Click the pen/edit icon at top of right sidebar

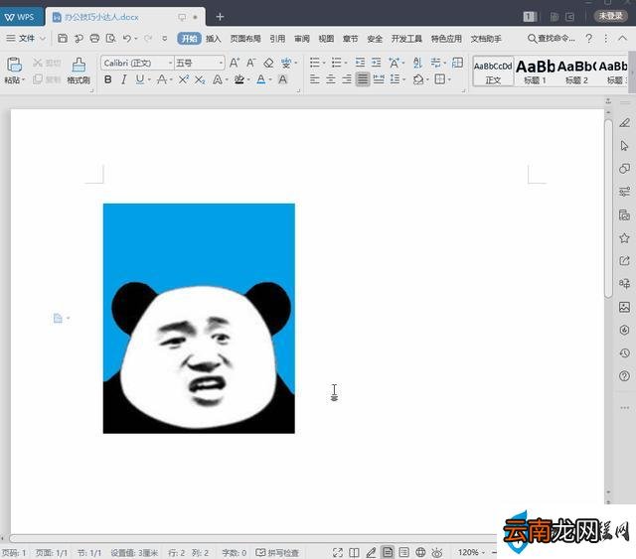[624, 123]
